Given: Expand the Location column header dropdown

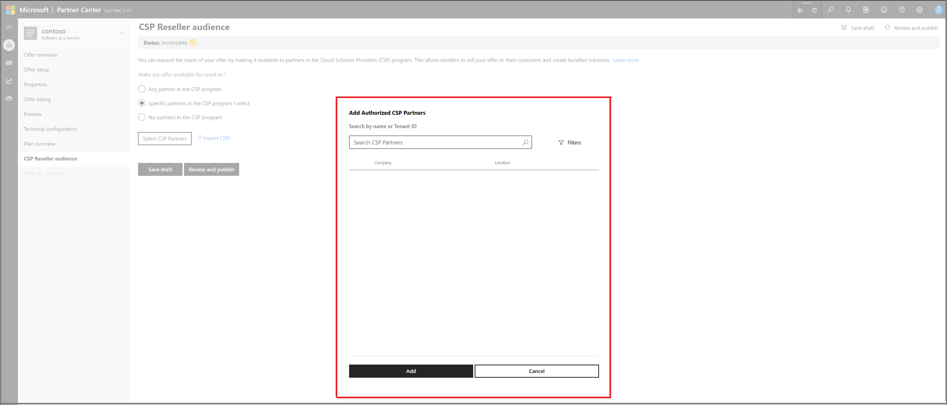Looking at the screenshot, I should pos(502,162).
